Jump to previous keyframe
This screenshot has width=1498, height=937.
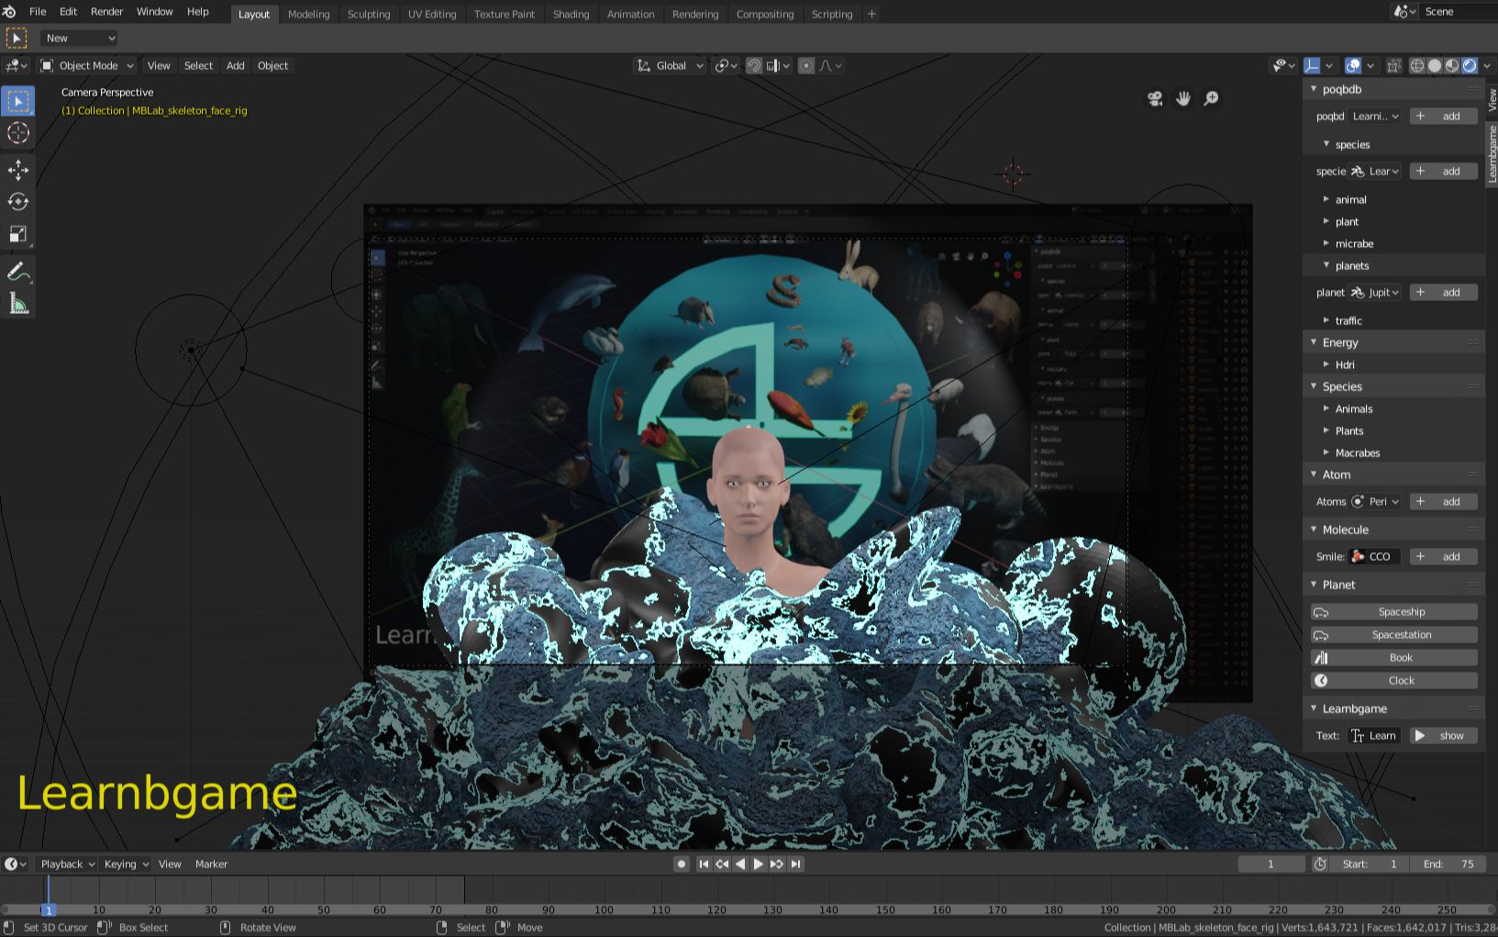point(722,864)
